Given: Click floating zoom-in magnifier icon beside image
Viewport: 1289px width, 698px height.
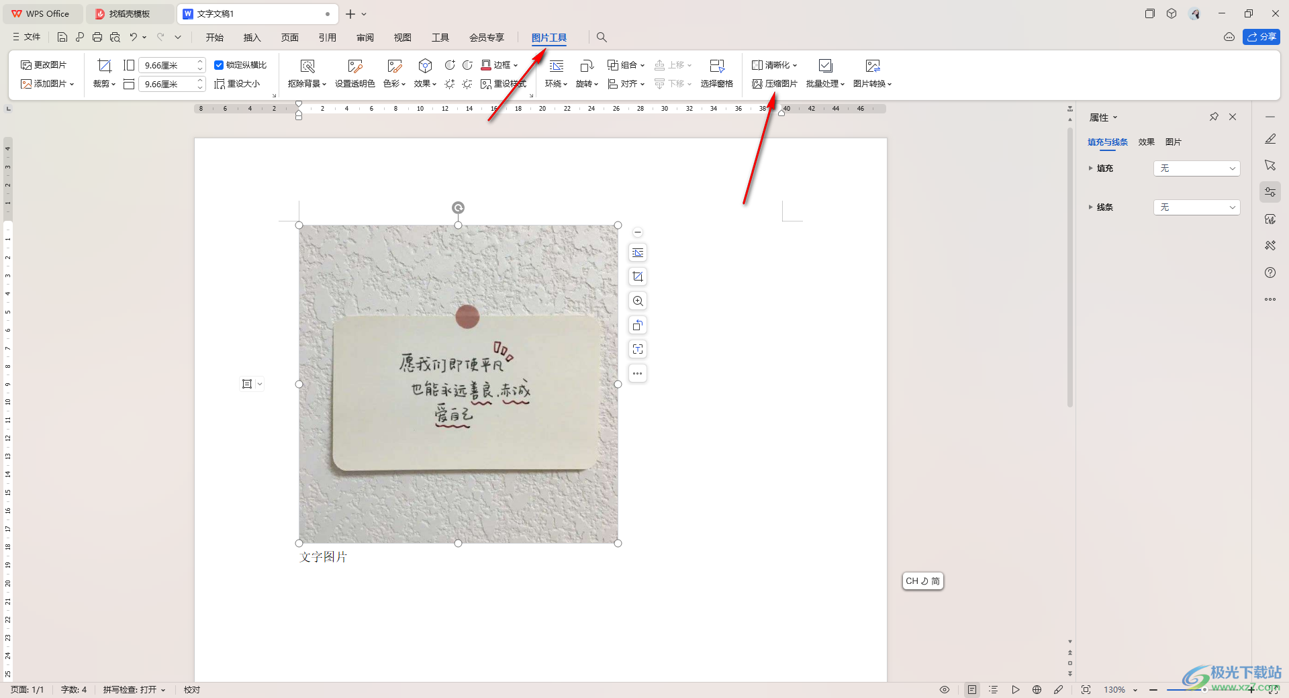Looking at the screenshot, I should click(638, 301).
